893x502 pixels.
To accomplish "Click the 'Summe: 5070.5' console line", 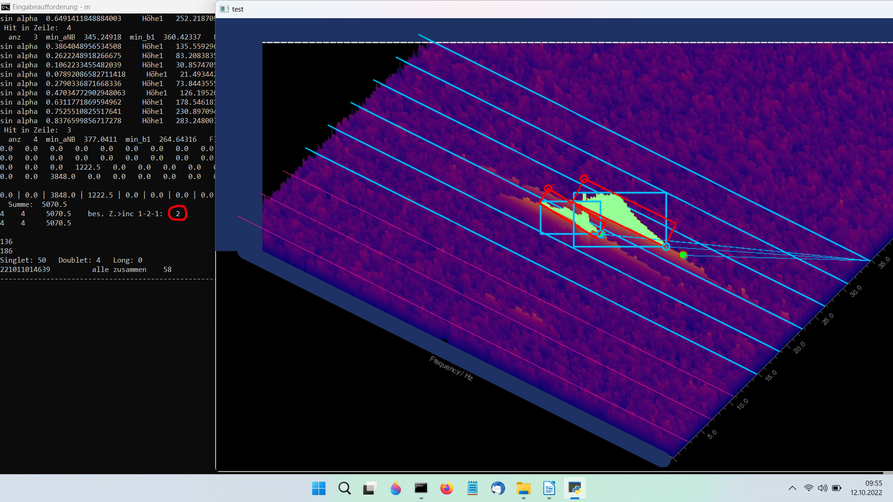I will (x=38, y=205).
